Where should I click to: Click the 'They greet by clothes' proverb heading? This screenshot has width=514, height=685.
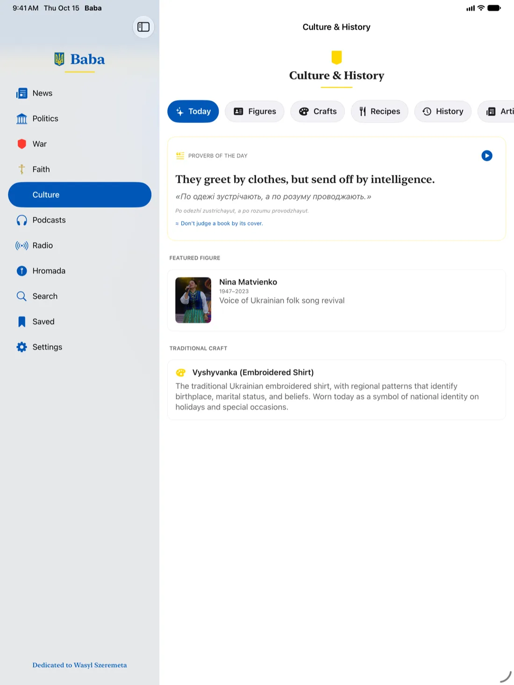coord(305,179)
